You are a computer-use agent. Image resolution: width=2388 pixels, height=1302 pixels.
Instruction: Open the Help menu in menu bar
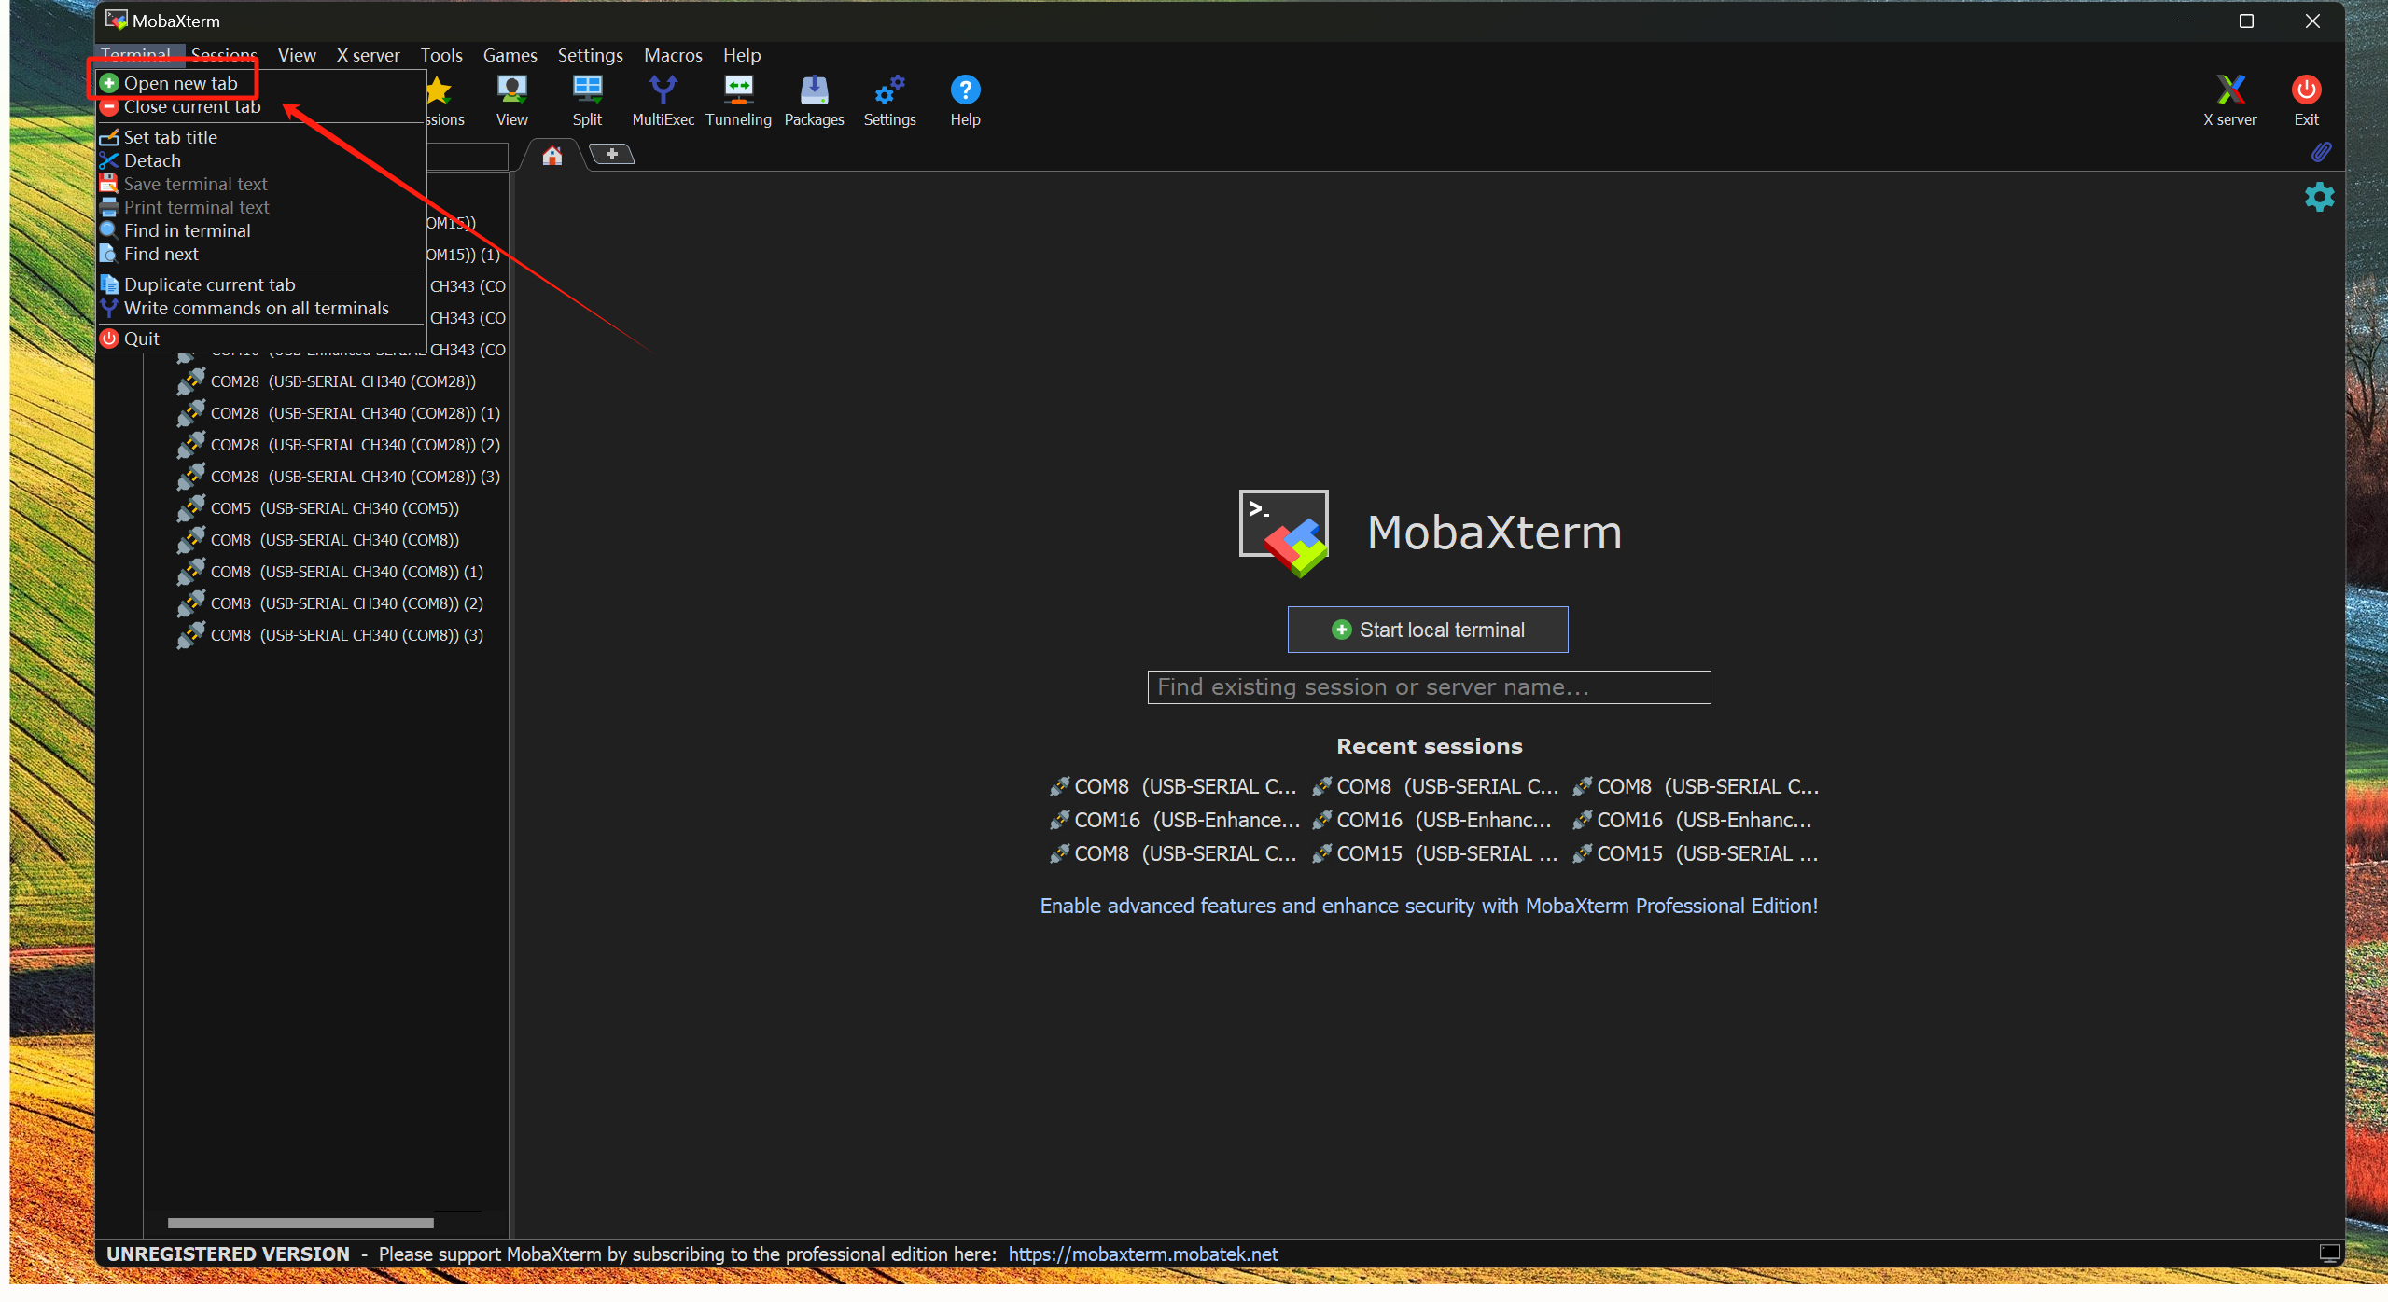pyautogui.click(x=742, y=55)
